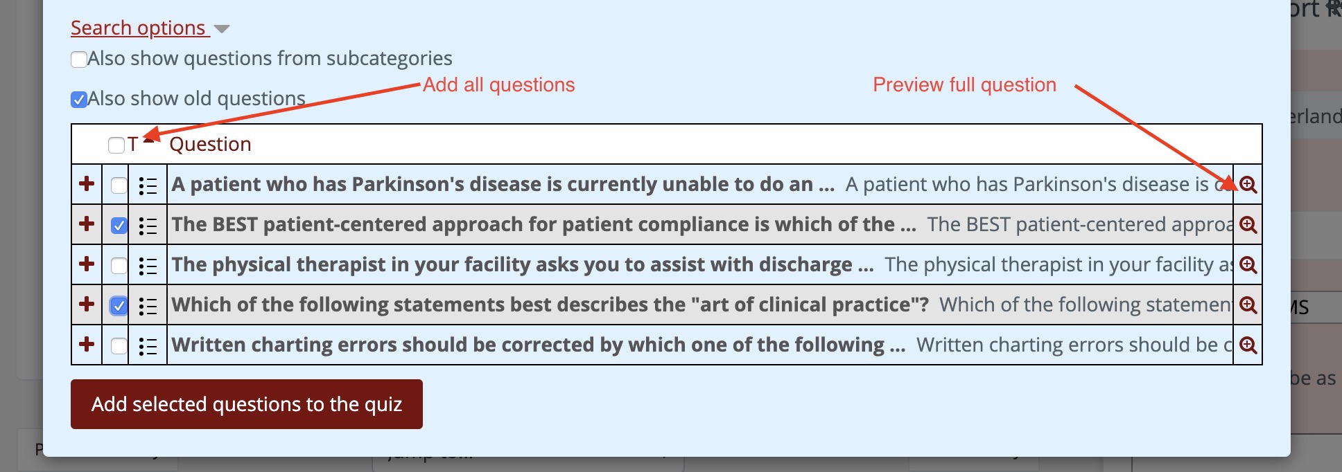Click Add selected questions to the quiz
This screenshot has height=472, width=1342.
[x=247, y=404]
